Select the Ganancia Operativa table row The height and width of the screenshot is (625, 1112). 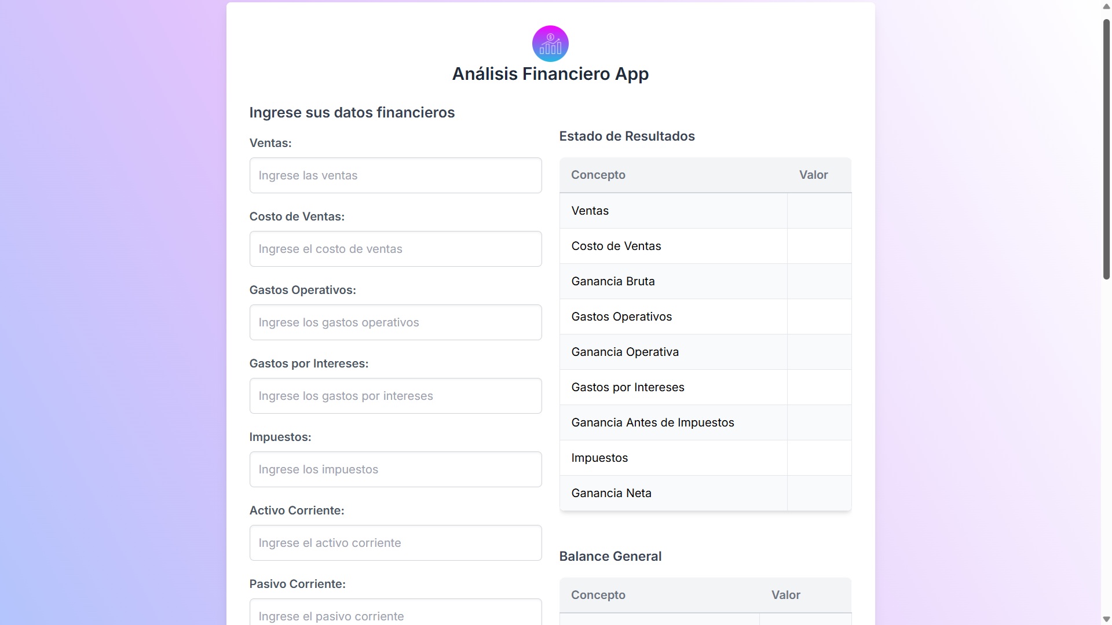click(x=705, y=352)
